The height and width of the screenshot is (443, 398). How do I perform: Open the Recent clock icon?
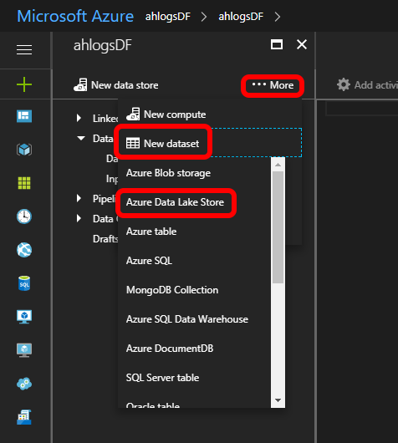pyautogui.click(x=24, y=216)
